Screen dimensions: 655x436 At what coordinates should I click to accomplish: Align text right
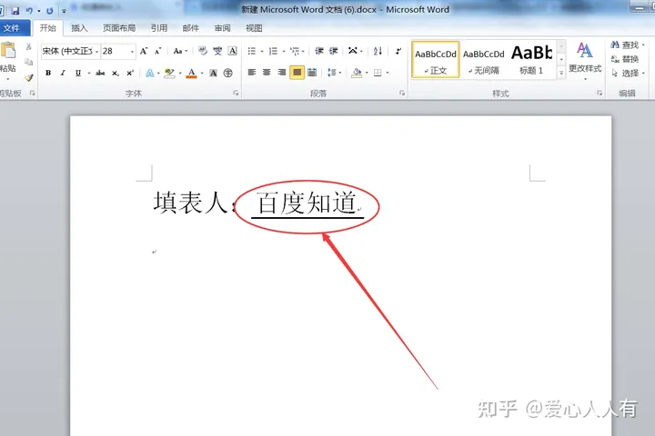(x=282, y=73)
